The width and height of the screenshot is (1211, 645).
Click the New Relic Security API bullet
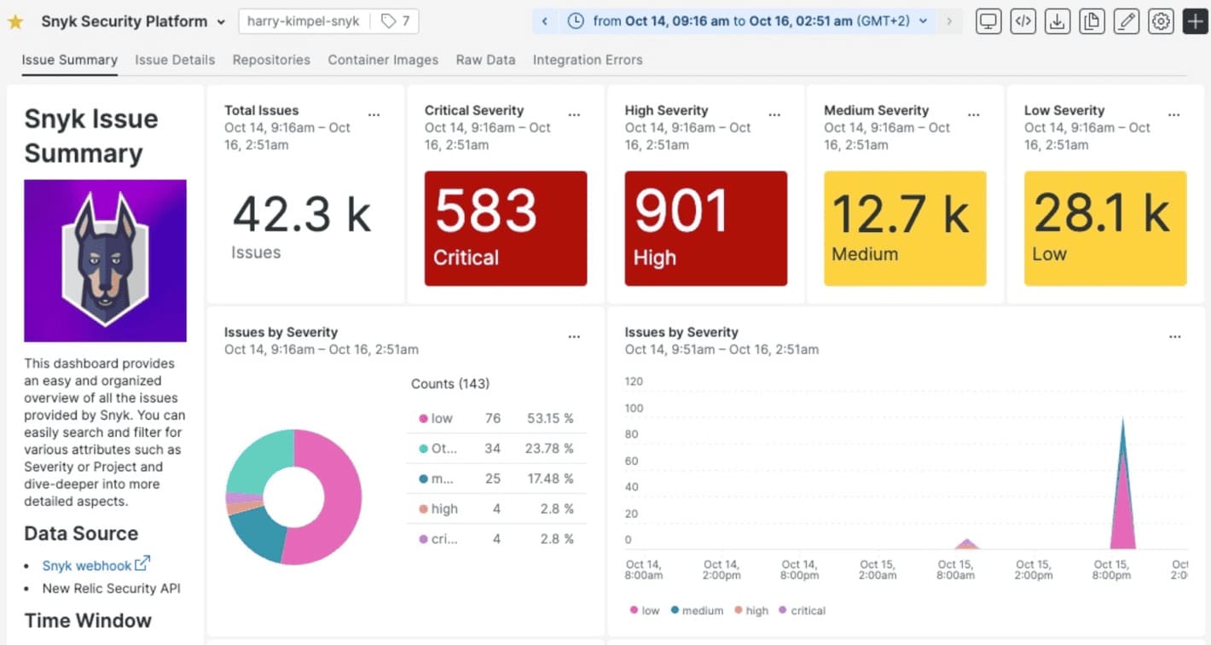pyautogui.click(x=112, y=588)
